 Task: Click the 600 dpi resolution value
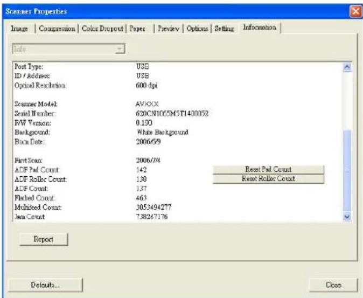[x=147, y=86]
